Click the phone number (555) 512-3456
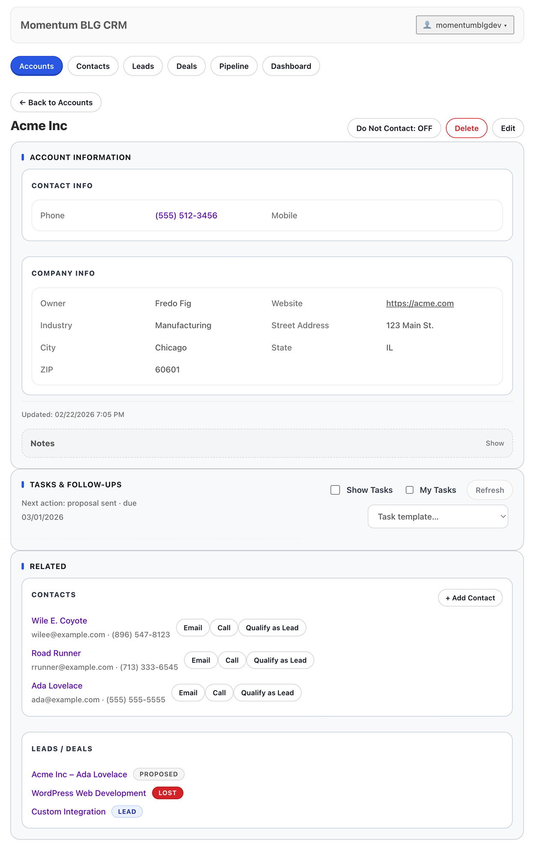The height and width of the screenshot is (849, 534). point(186,216)
